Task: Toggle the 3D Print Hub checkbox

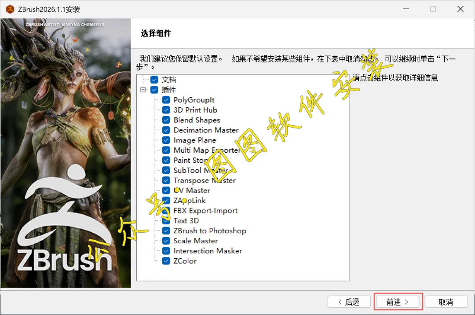Action: tap(166, 110)
